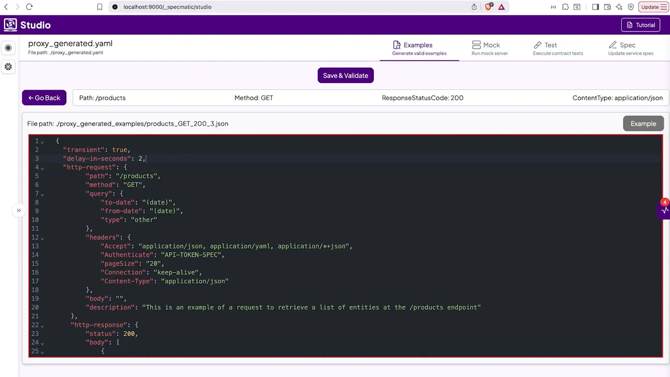Select the record icon in the left sidebar

8,48
